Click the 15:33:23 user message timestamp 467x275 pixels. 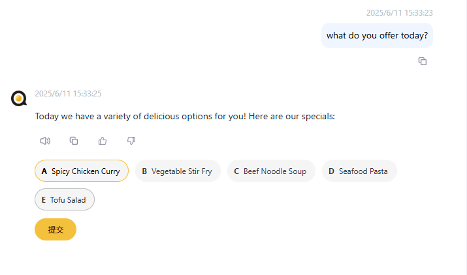point(399,13)
